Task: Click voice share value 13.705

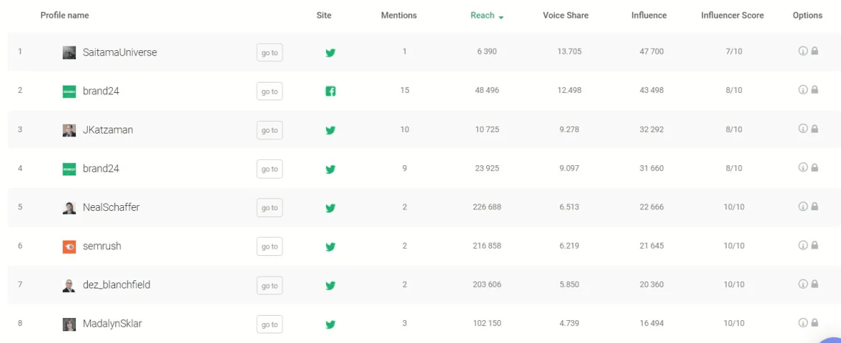Action: point(569,52)
